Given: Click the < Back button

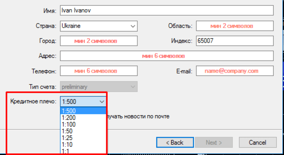Looking at the screenshot, I should coord(175,143).
